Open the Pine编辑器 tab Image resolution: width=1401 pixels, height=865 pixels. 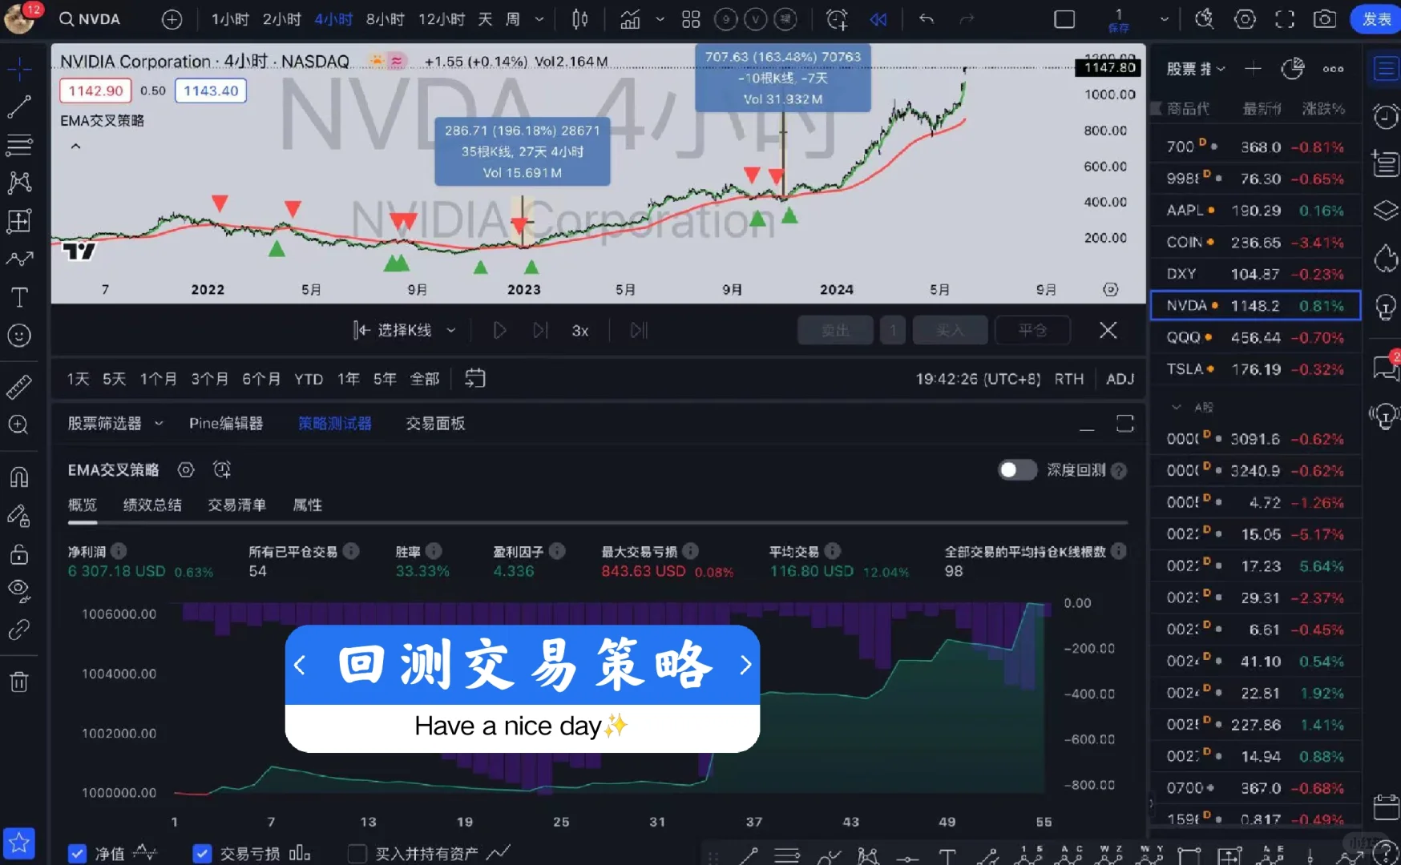(x=226, y=423)
